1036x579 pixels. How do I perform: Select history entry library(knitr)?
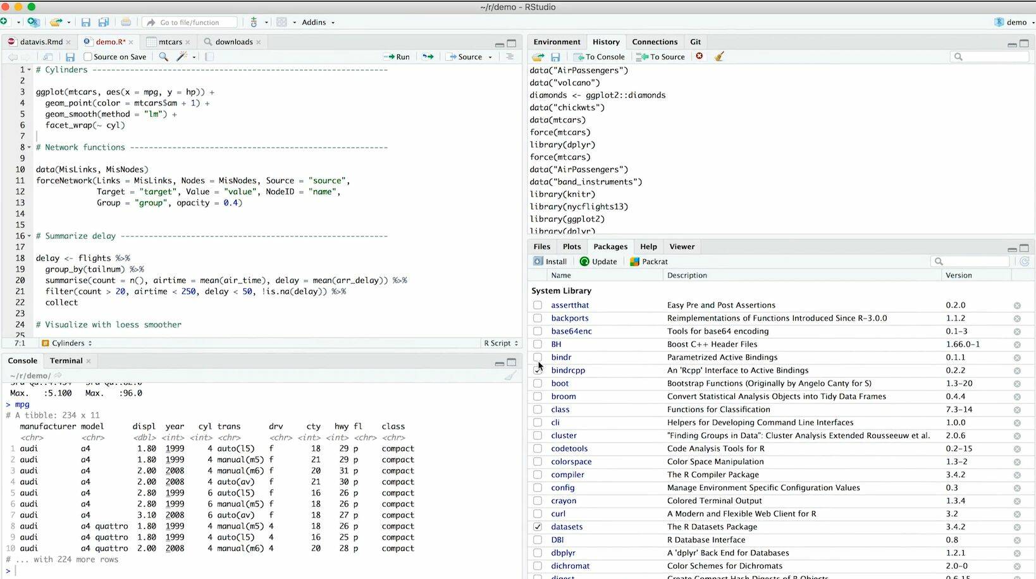tap(562, 195)
